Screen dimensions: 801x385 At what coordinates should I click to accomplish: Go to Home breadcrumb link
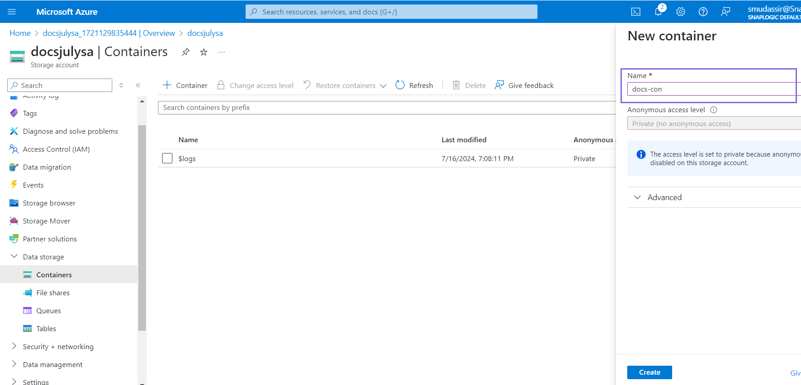[x=20, y=33]
